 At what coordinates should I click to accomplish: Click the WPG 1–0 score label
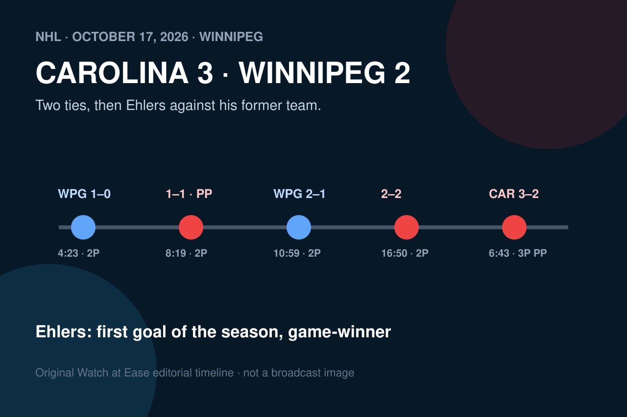click(84, 194)
